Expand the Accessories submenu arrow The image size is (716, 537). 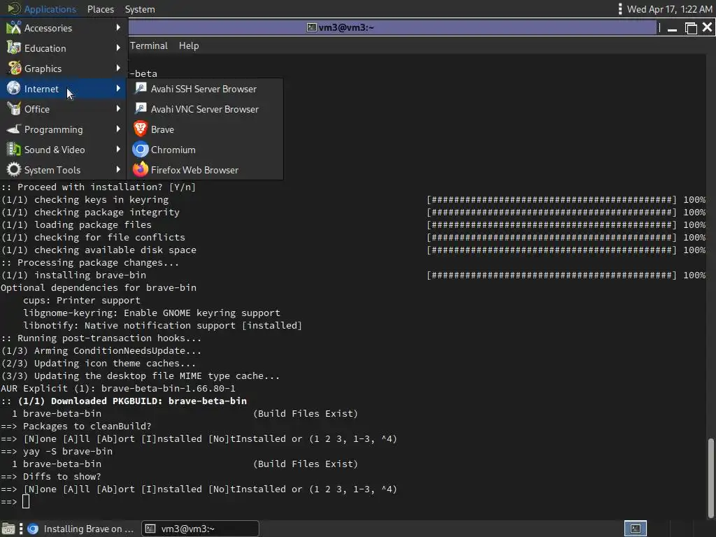[118, 27]
